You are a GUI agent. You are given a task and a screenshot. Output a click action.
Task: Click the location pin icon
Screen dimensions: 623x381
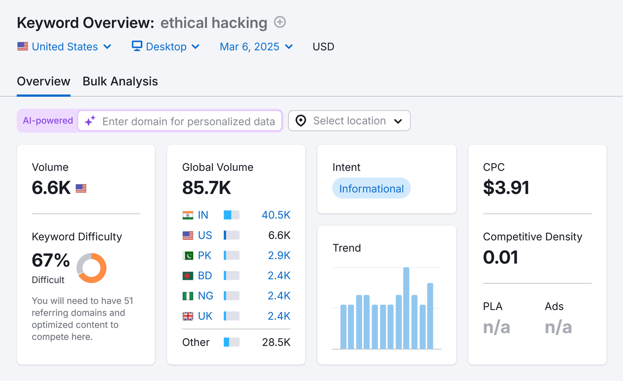click(x=301, y=121)
